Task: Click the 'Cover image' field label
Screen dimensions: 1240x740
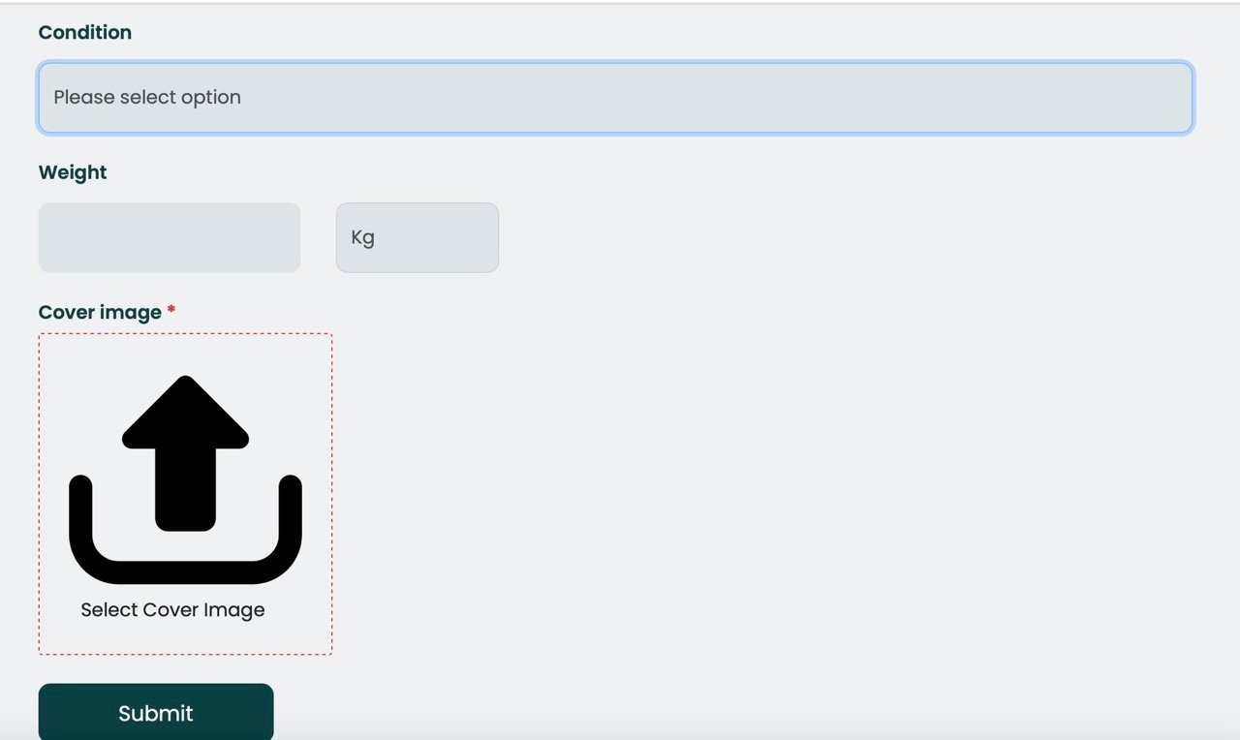Action: click(100, 312)
